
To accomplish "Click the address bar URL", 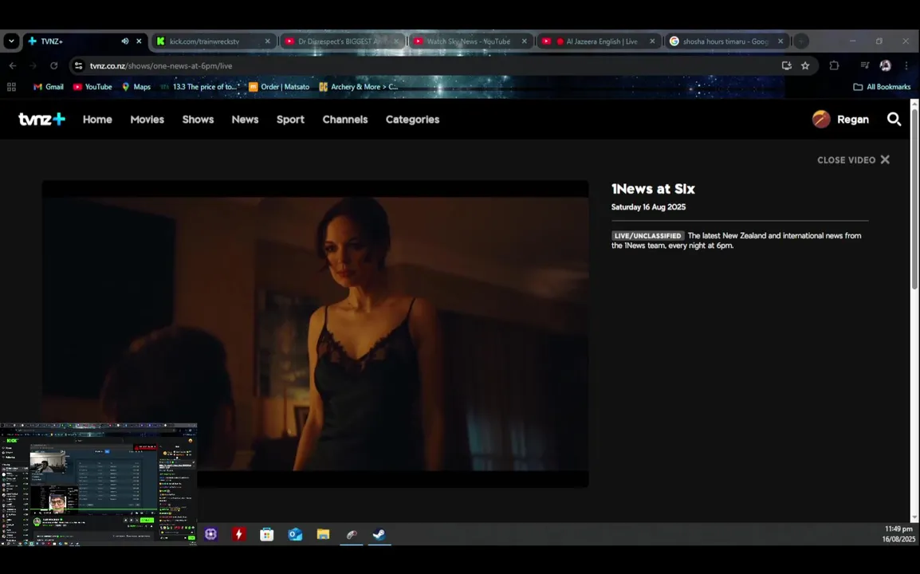I will [x=161, y=65].
